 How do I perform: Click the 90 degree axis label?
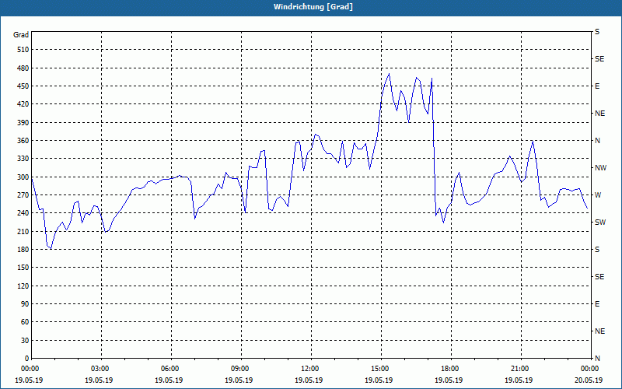pyautogui.click(x=25, y=304)
